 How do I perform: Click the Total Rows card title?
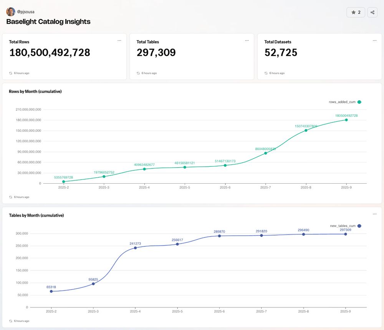19,42
